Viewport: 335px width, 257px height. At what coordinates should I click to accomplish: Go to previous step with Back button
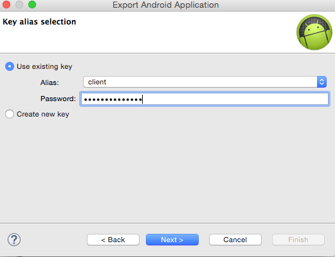(x=113, y=240)
